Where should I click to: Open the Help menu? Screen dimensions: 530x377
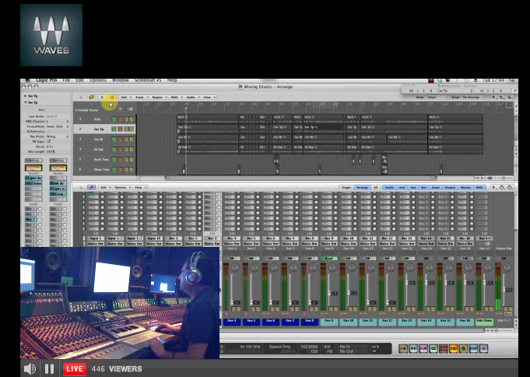point(172,80)
